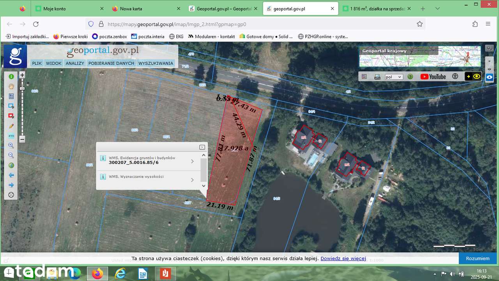This screenshot has width=499, height=281.
Task: Click the minus button on zoom slider
Action: (x=22, y=139)
